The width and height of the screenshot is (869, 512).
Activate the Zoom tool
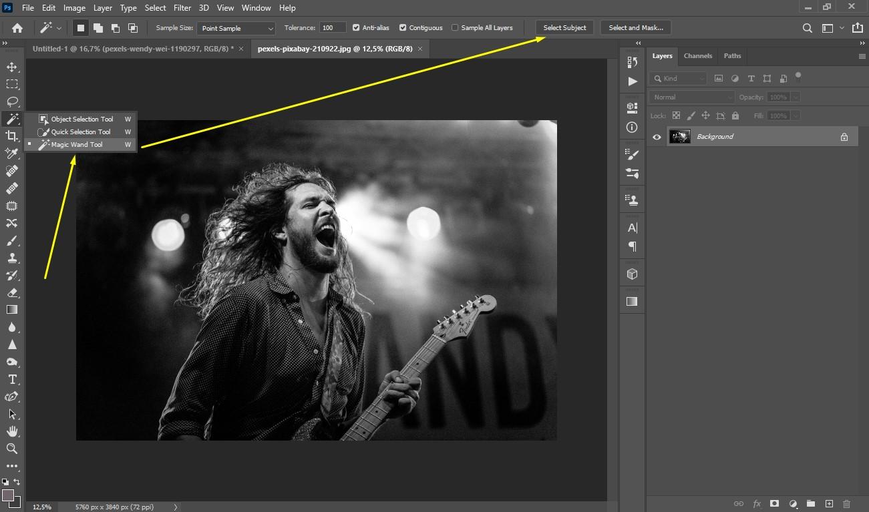[x=12, y=449]
